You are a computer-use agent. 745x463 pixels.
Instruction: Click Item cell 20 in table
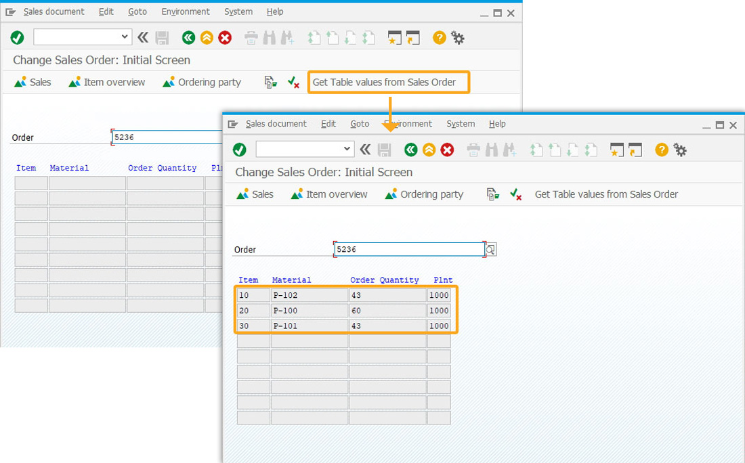point(254,311)
